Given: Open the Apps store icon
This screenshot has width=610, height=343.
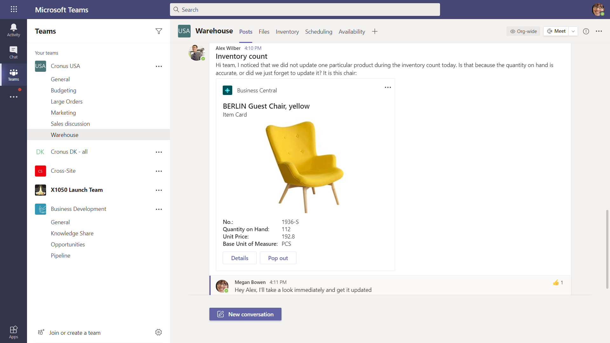Looking at the screenshot, I should click(13, 332).
